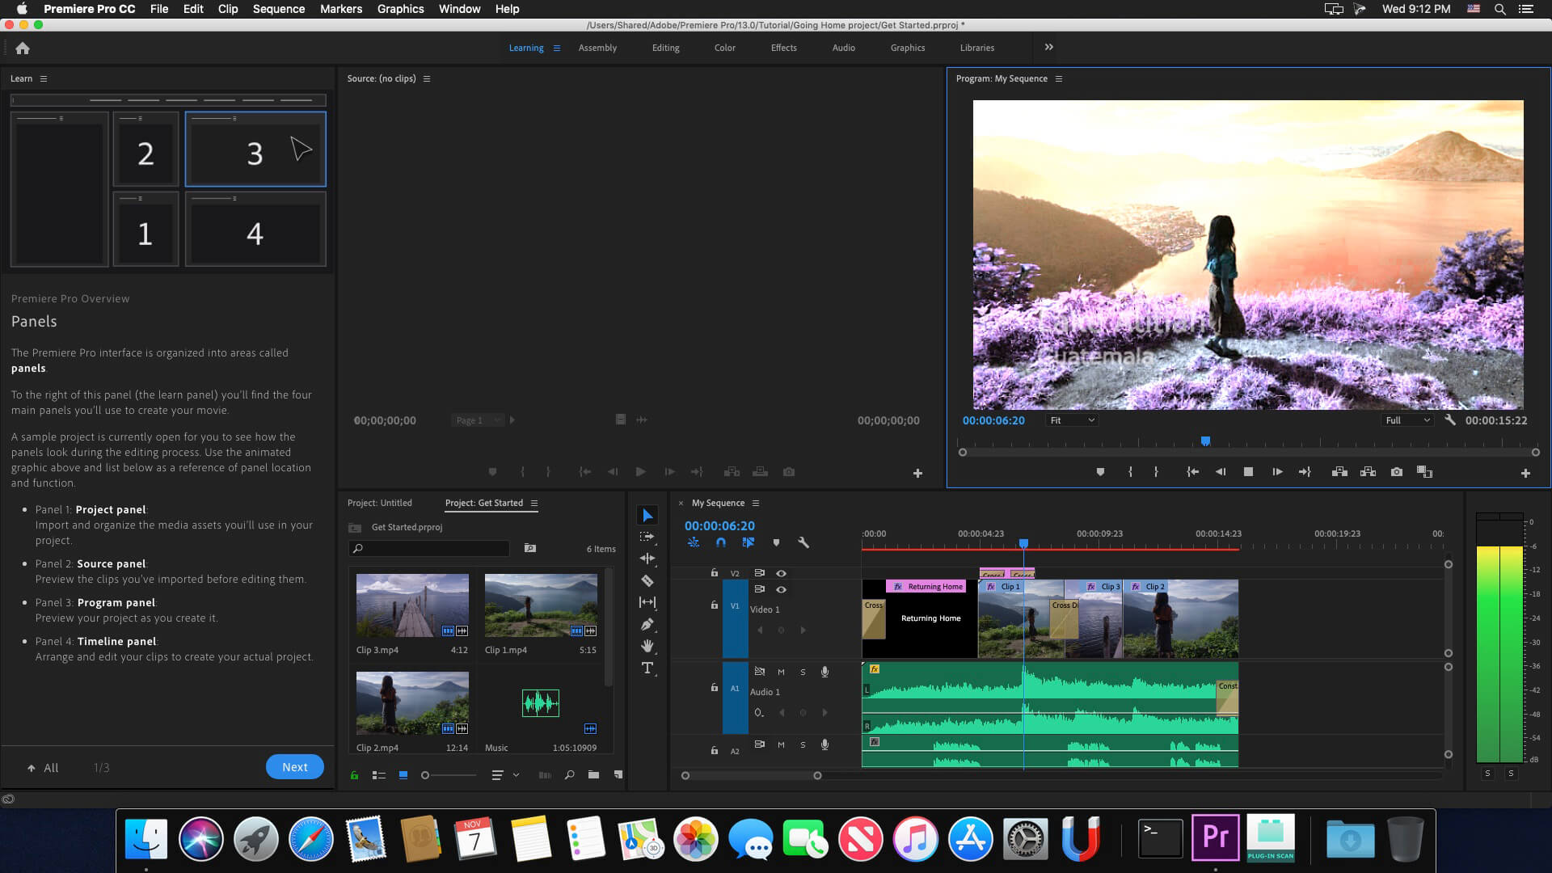This screenshot has height=873, width=1552.
Task: Select the Text tool in toolbar
Action: click(648, 668)
